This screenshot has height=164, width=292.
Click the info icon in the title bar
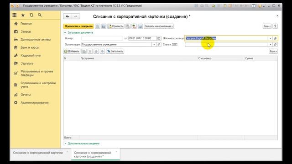pos(260,6)
